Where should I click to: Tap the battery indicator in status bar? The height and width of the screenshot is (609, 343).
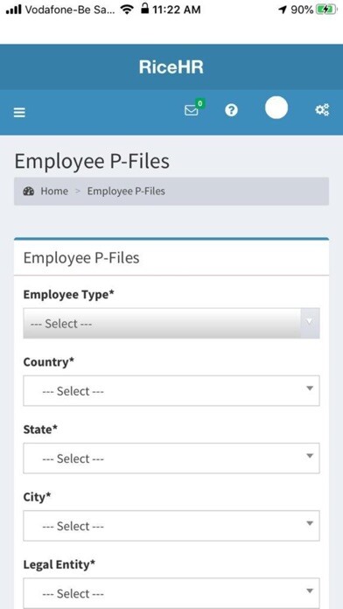(326, 10)
